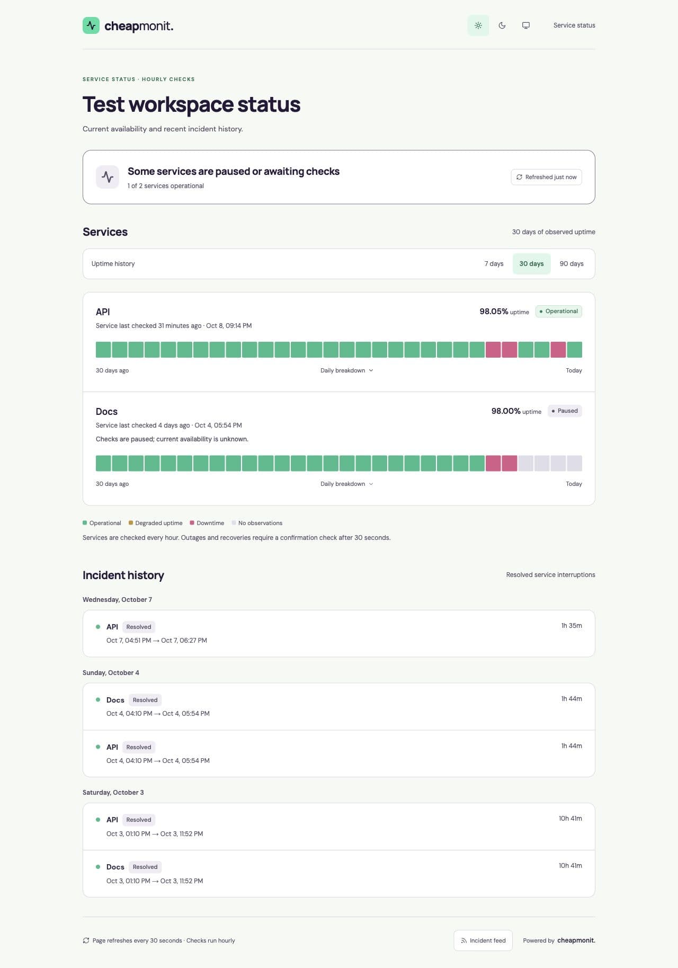The image size is (678, 968).
Task: Select 90 days uptime history
Action: (572, 264)
